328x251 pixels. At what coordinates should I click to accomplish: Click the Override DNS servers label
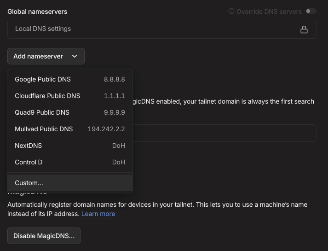[x=269, y=12]
